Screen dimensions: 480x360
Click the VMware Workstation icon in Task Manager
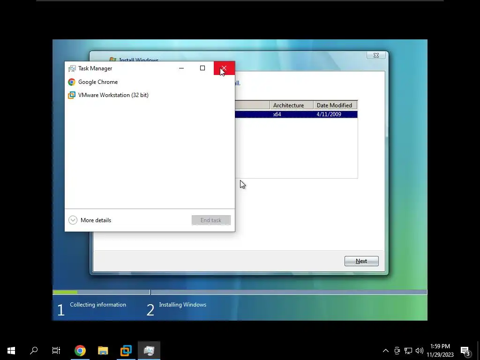pos(72,95)
